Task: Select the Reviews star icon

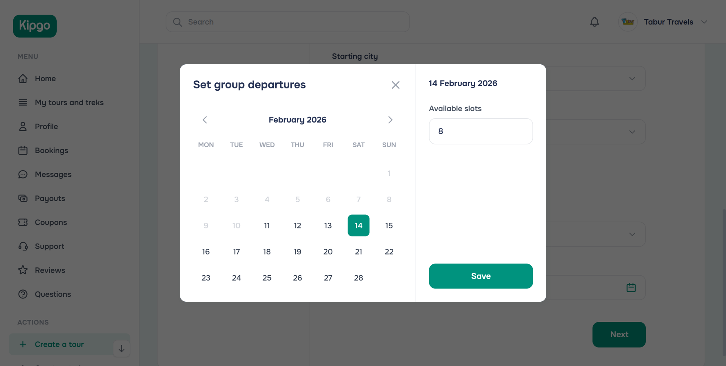Action: coord(23,270)
